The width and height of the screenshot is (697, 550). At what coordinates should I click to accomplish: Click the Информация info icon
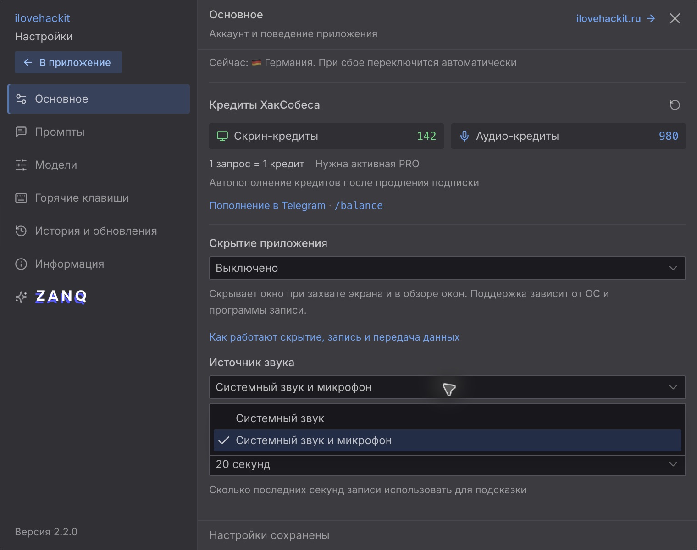21,264
